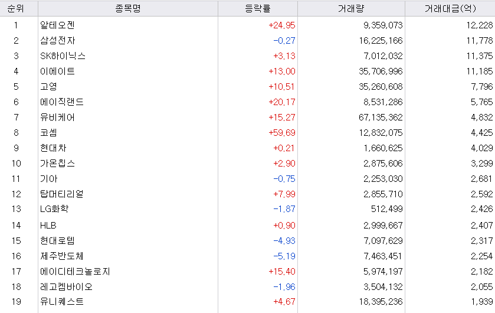Screen dimensions: 495x313
Task: Click the +24.95 change rate value
Action: (282, 25)
